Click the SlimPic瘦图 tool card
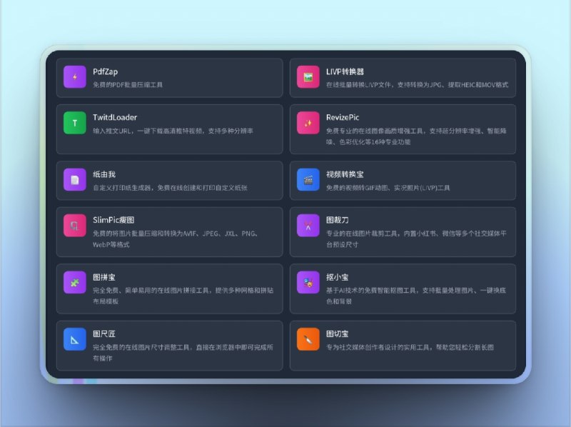The height and width of the screenshot is (427, 571). tap(168, 231)
